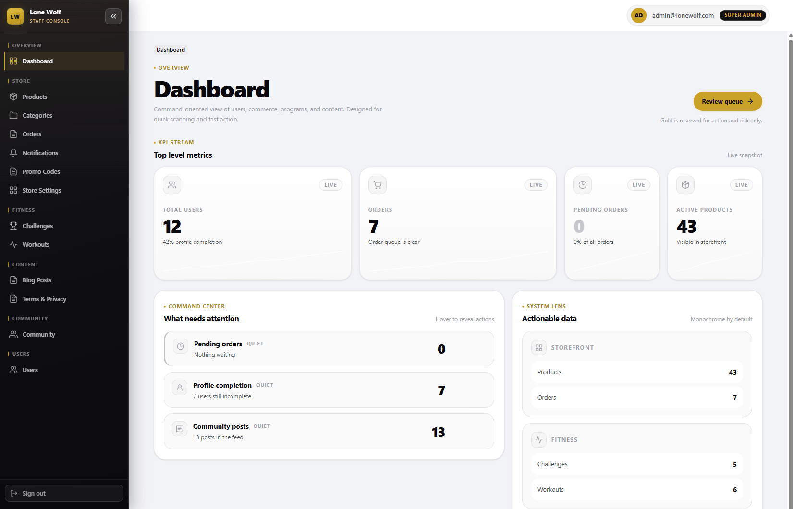Viewport: 793px width, 509px height.
Task: Click the Pending orders row clock icon
Action: click(x=181, y=346)
